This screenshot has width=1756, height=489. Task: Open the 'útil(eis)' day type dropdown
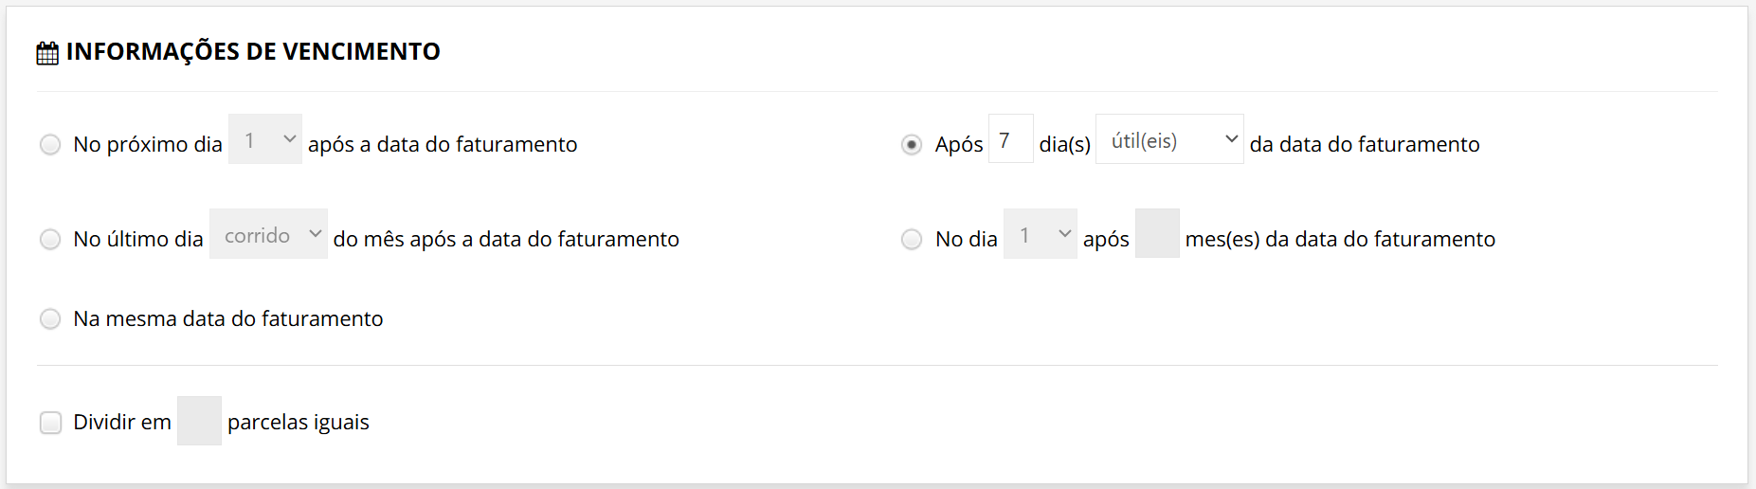tap(1168, 139)
